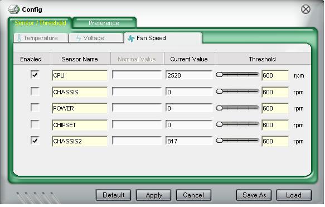Screen dimensions: 325x207
Task: Enable the CHASSIS fan sensor checkbox
Action: click(x=35, y=92)
